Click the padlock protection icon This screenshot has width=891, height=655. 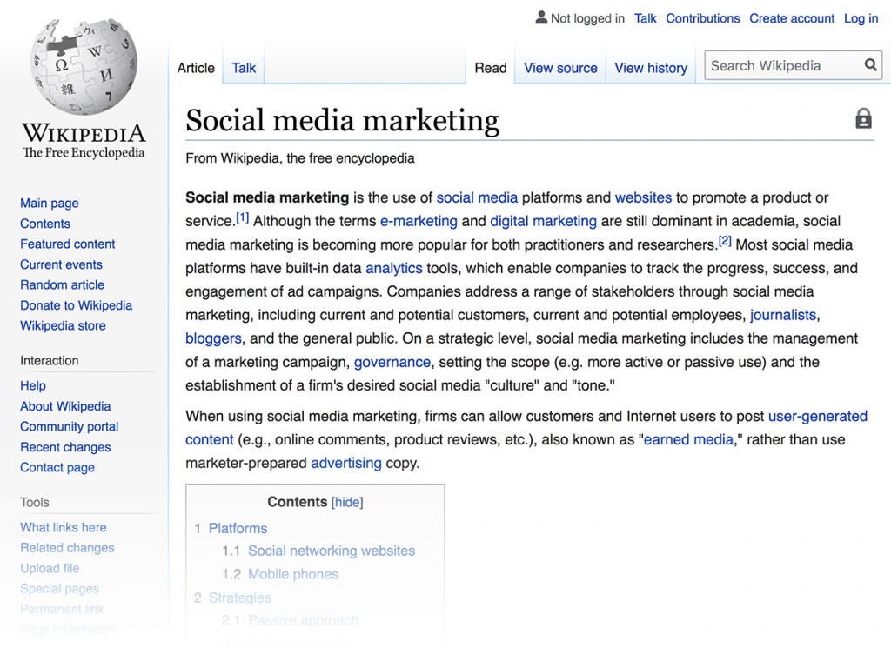click(x=863, y=119)
